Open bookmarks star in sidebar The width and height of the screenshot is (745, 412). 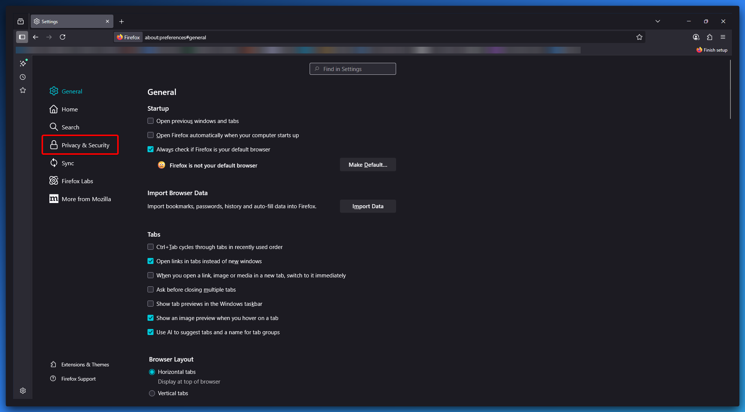click(x=23, y=90)
